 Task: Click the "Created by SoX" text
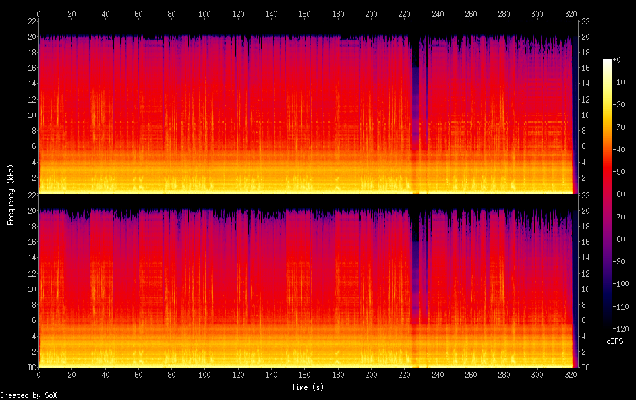point(28,395)
